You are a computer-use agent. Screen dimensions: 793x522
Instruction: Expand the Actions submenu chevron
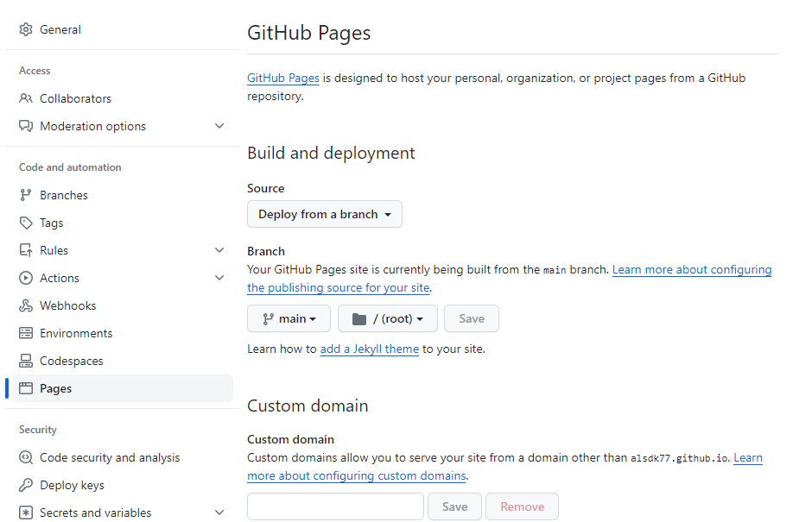[x=219, y=278]
